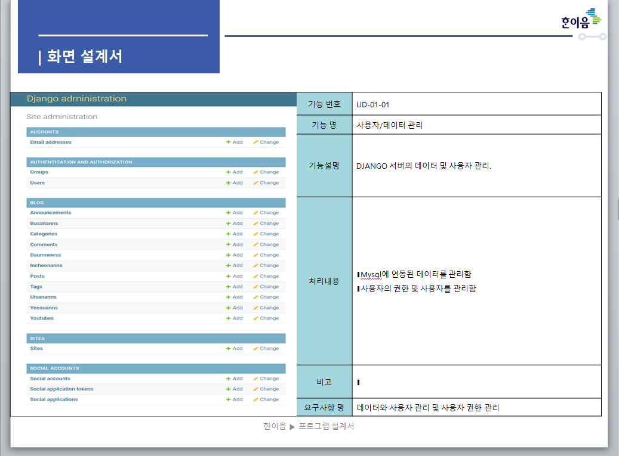Click Change for Yeosuanns
The width and height of the screenshot is (619, 456).
266,308
